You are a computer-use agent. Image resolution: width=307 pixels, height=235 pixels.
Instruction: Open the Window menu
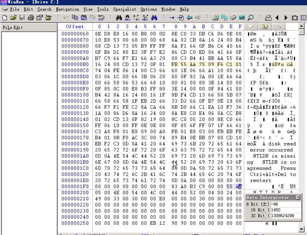[168, 9]
